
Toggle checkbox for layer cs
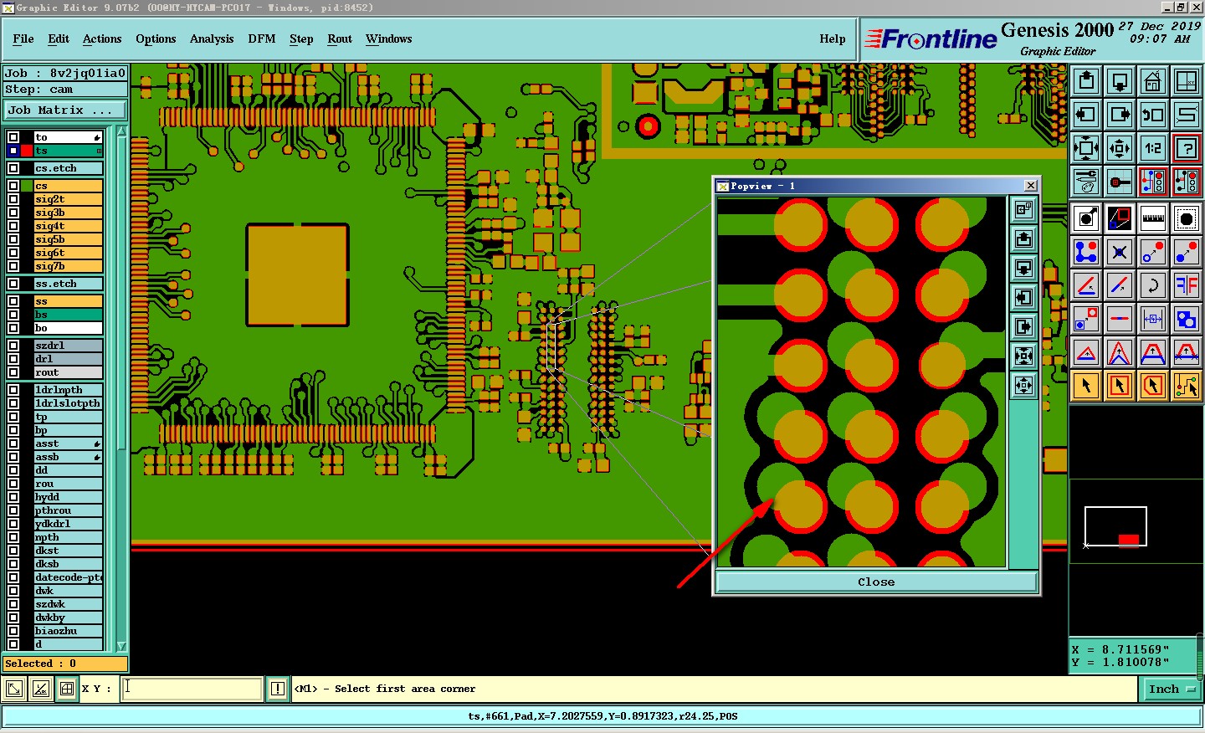coord(13,186)
